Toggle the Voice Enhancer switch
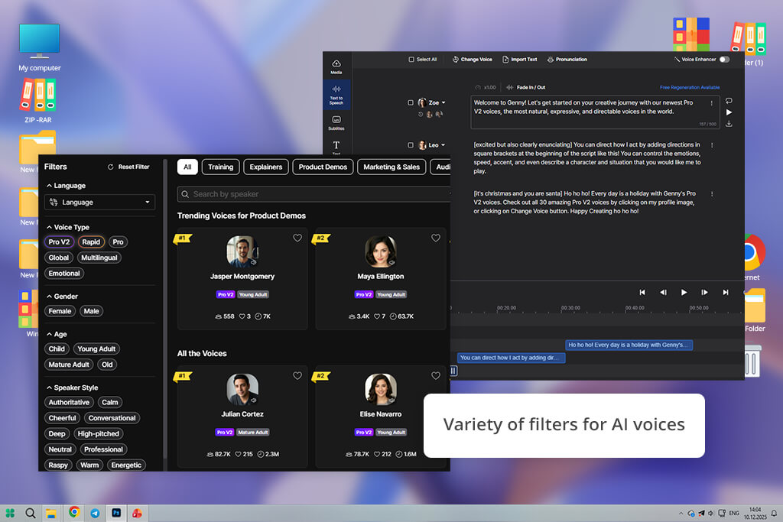Viewport: 783px width, 522px height. [x=723, y=59]
